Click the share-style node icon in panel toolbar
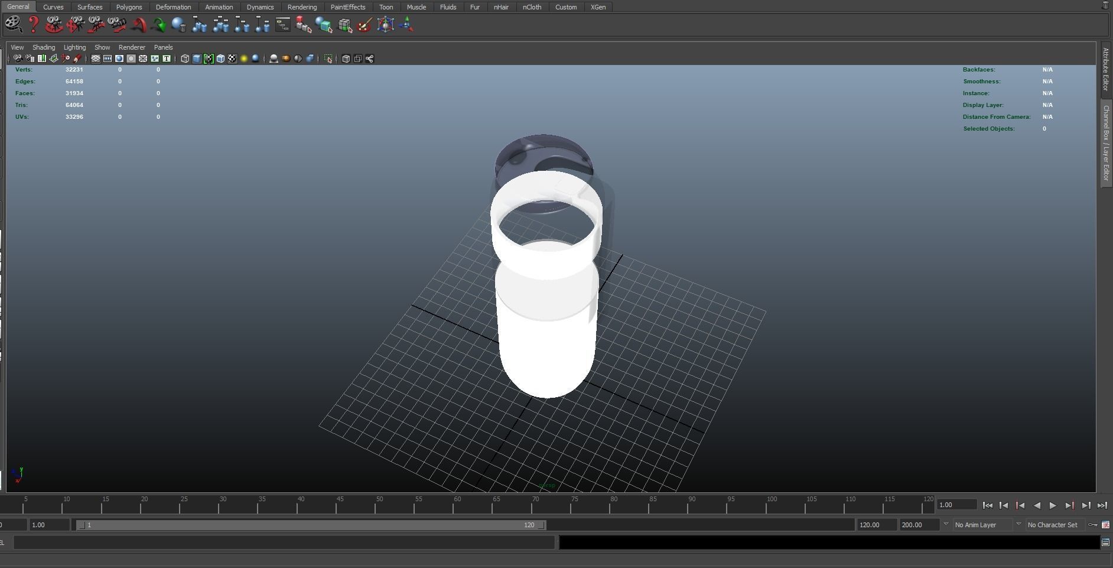 pos(370,59)
